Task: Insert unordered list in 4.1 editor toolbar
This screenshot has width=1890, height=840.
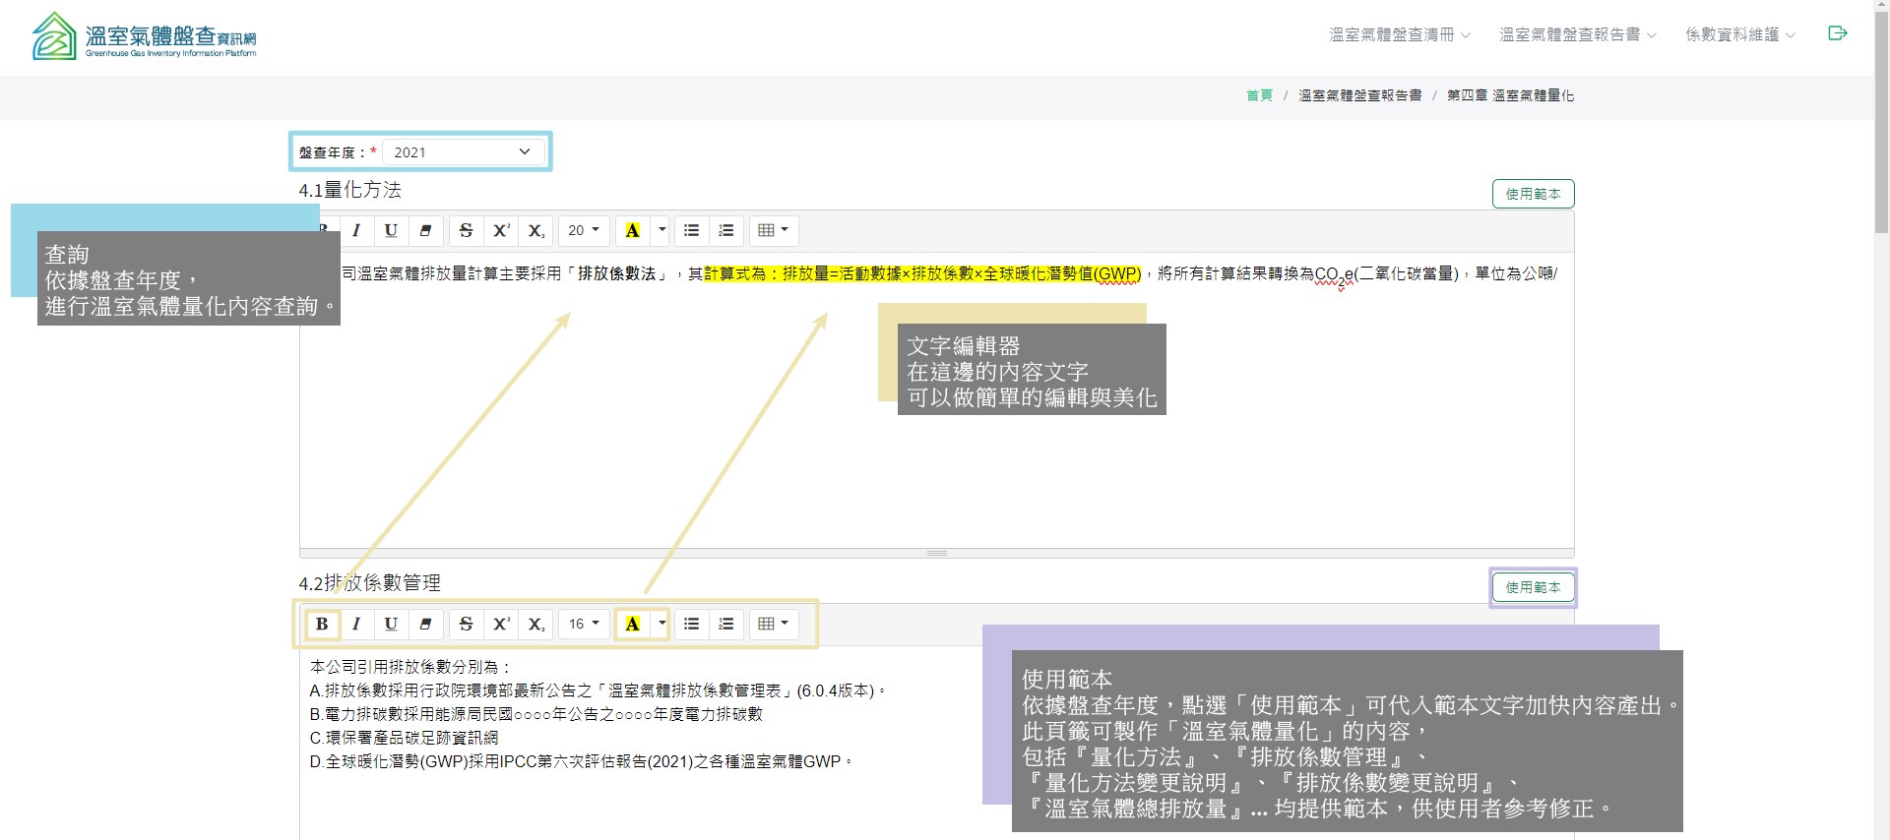Action: pyautogui.click(x=692, y=230)
